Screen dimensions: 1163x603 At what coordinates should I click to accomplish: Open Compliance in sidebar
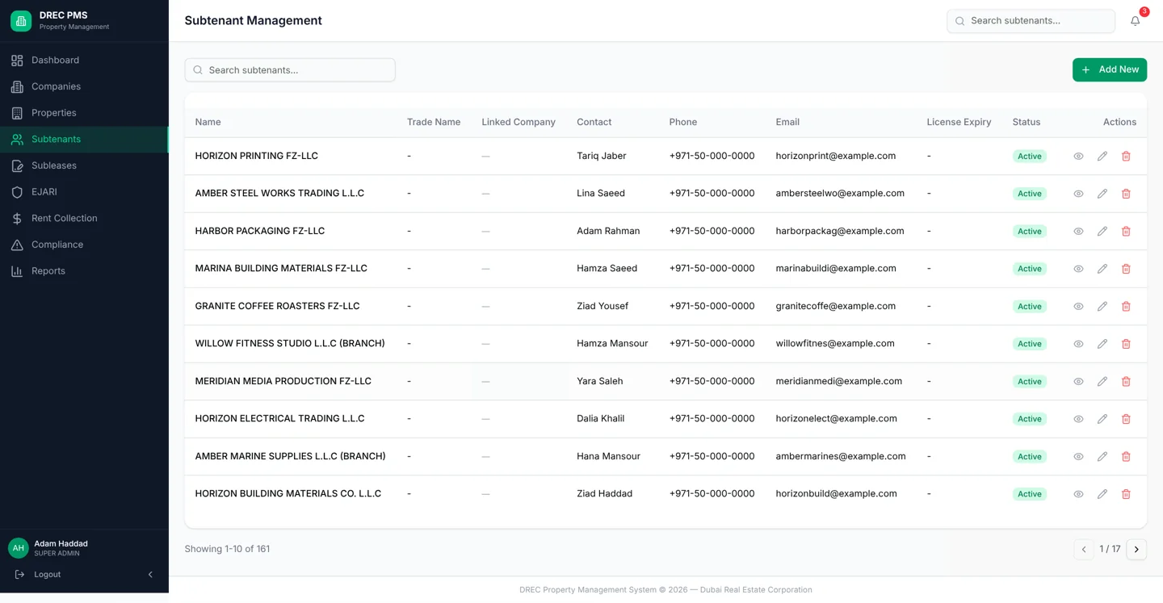pyautogui.click(x=84, y=245)
